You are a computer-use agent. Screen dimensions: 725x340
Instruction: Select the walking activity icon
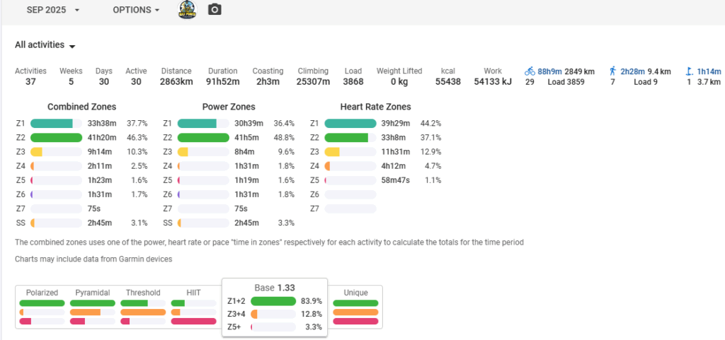612,71
